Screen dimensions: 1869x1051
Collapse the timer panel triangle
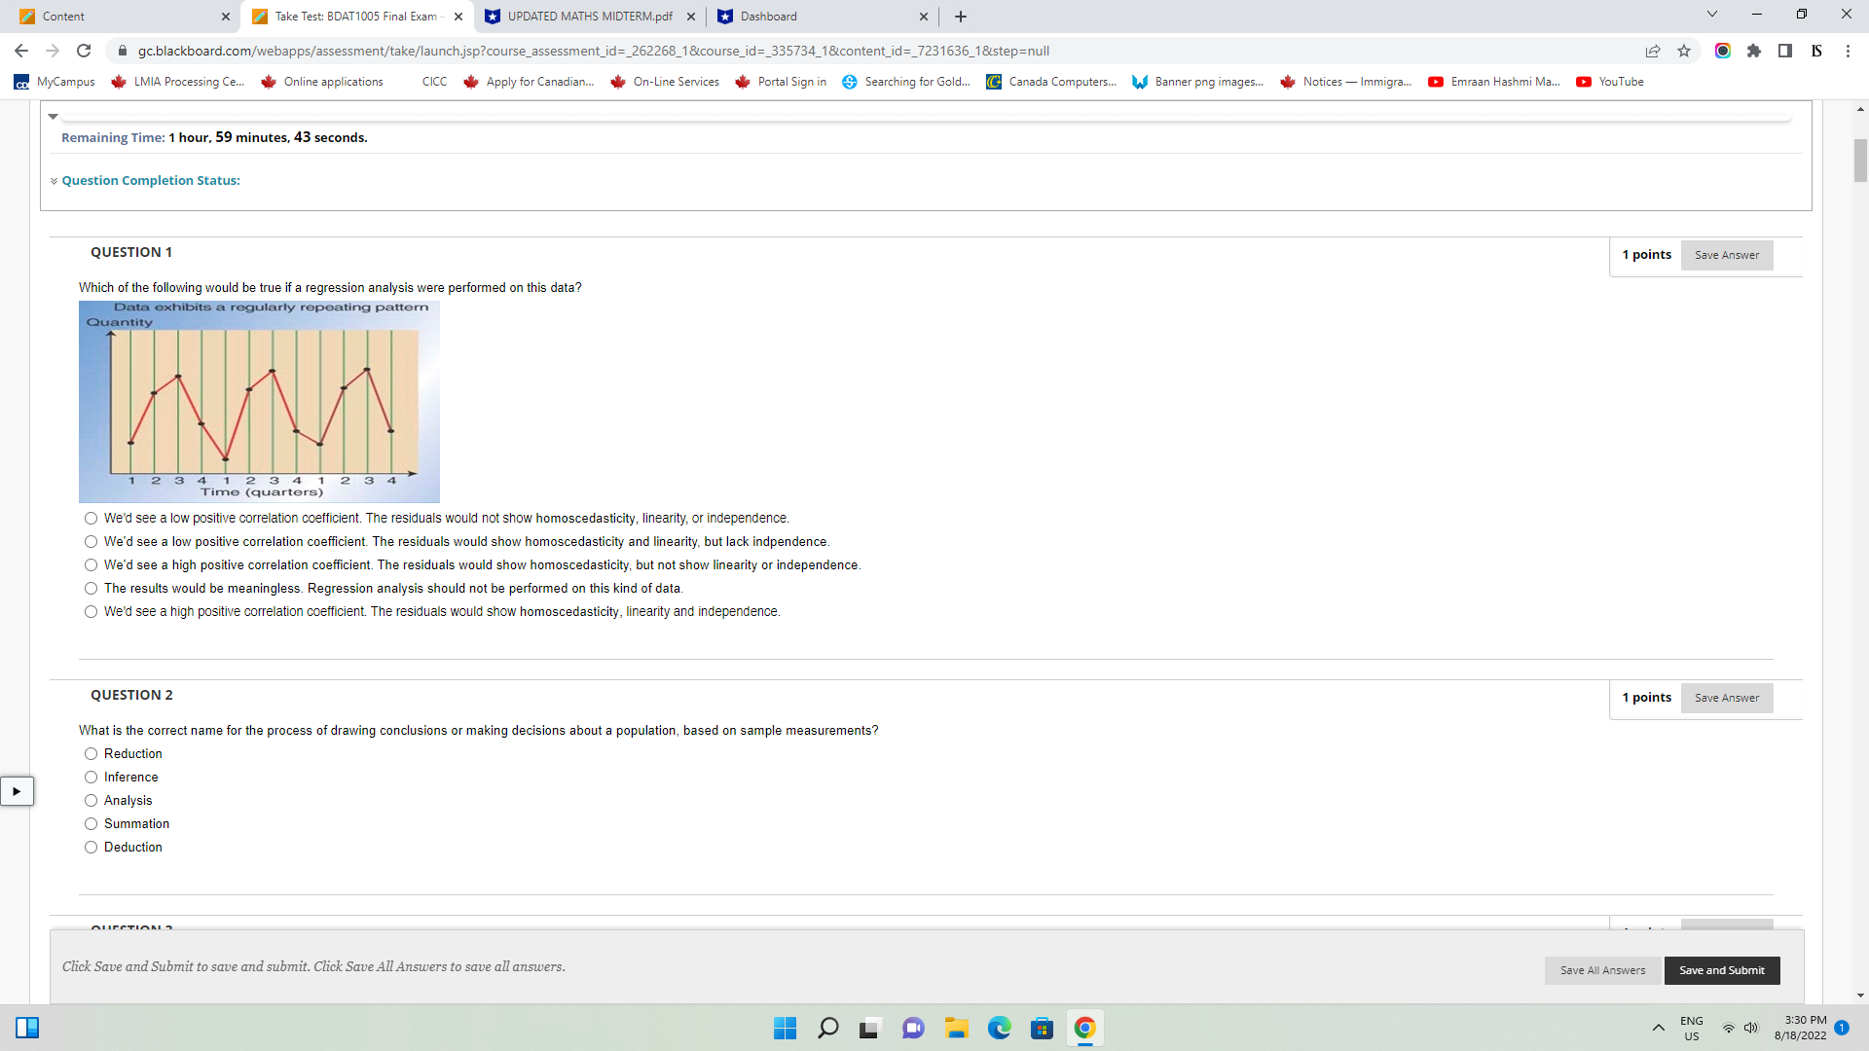54,117
